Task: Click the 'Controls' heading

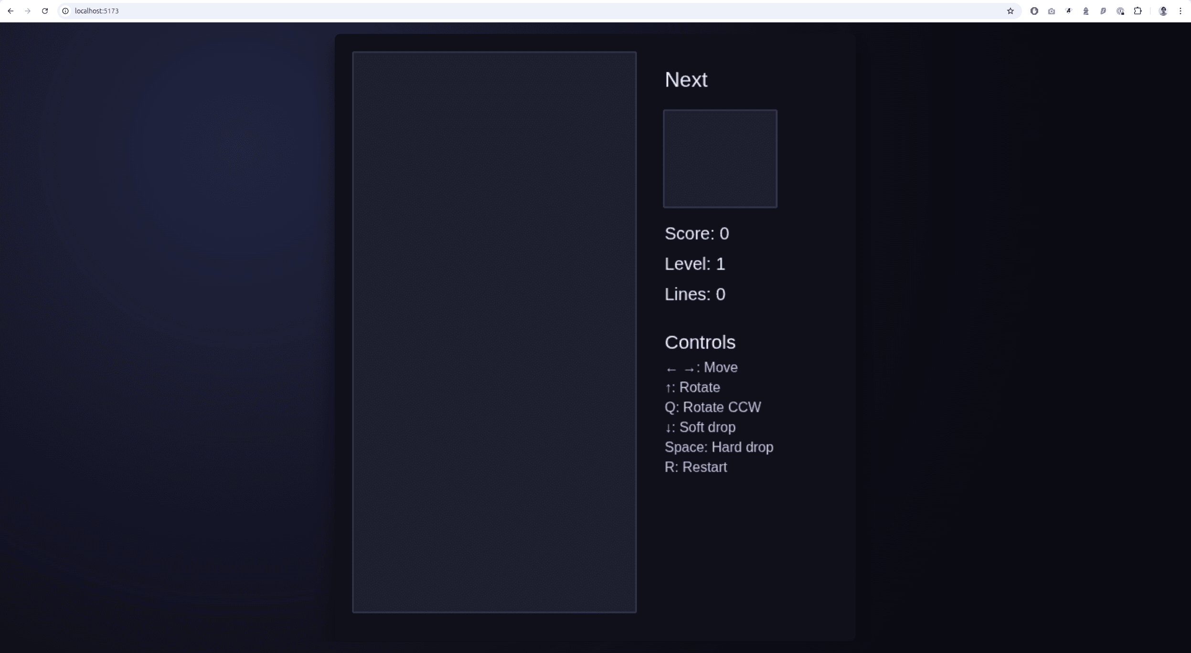Action: pos(700,342)
